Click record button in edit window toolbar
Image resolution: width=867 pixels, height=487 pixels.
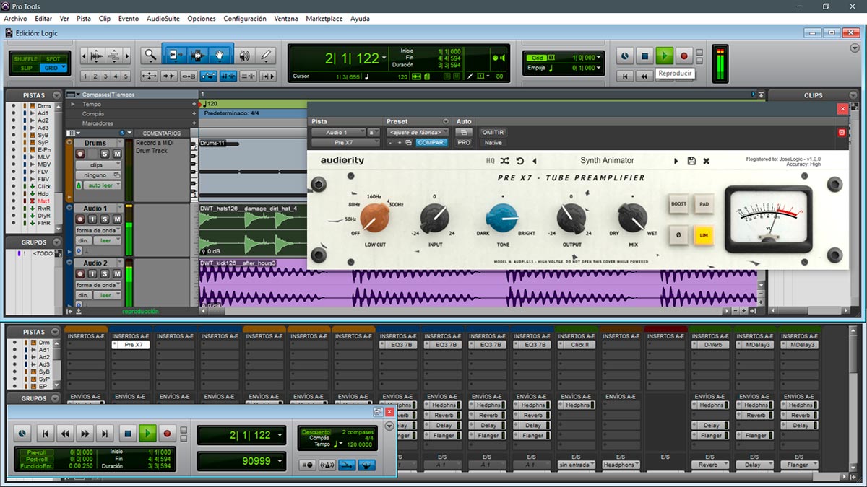coord(684,55)
